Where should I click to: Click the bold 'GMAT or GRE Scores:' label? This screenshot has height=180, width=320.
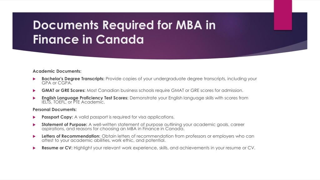pyautogui.click(x=63, y=90)
